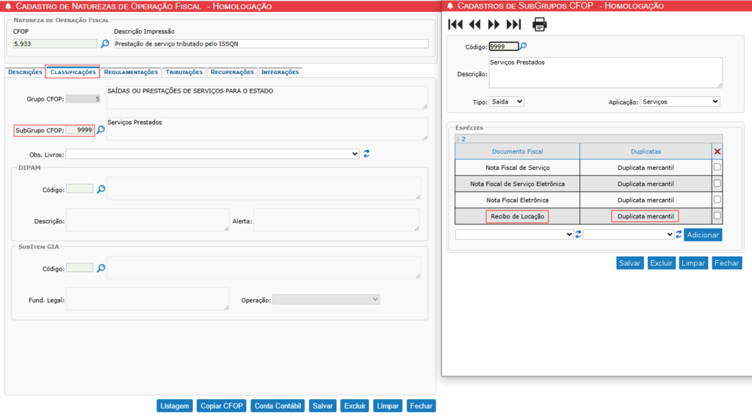Open the Aplicação dropdown showing Serviços

[679, 101]
